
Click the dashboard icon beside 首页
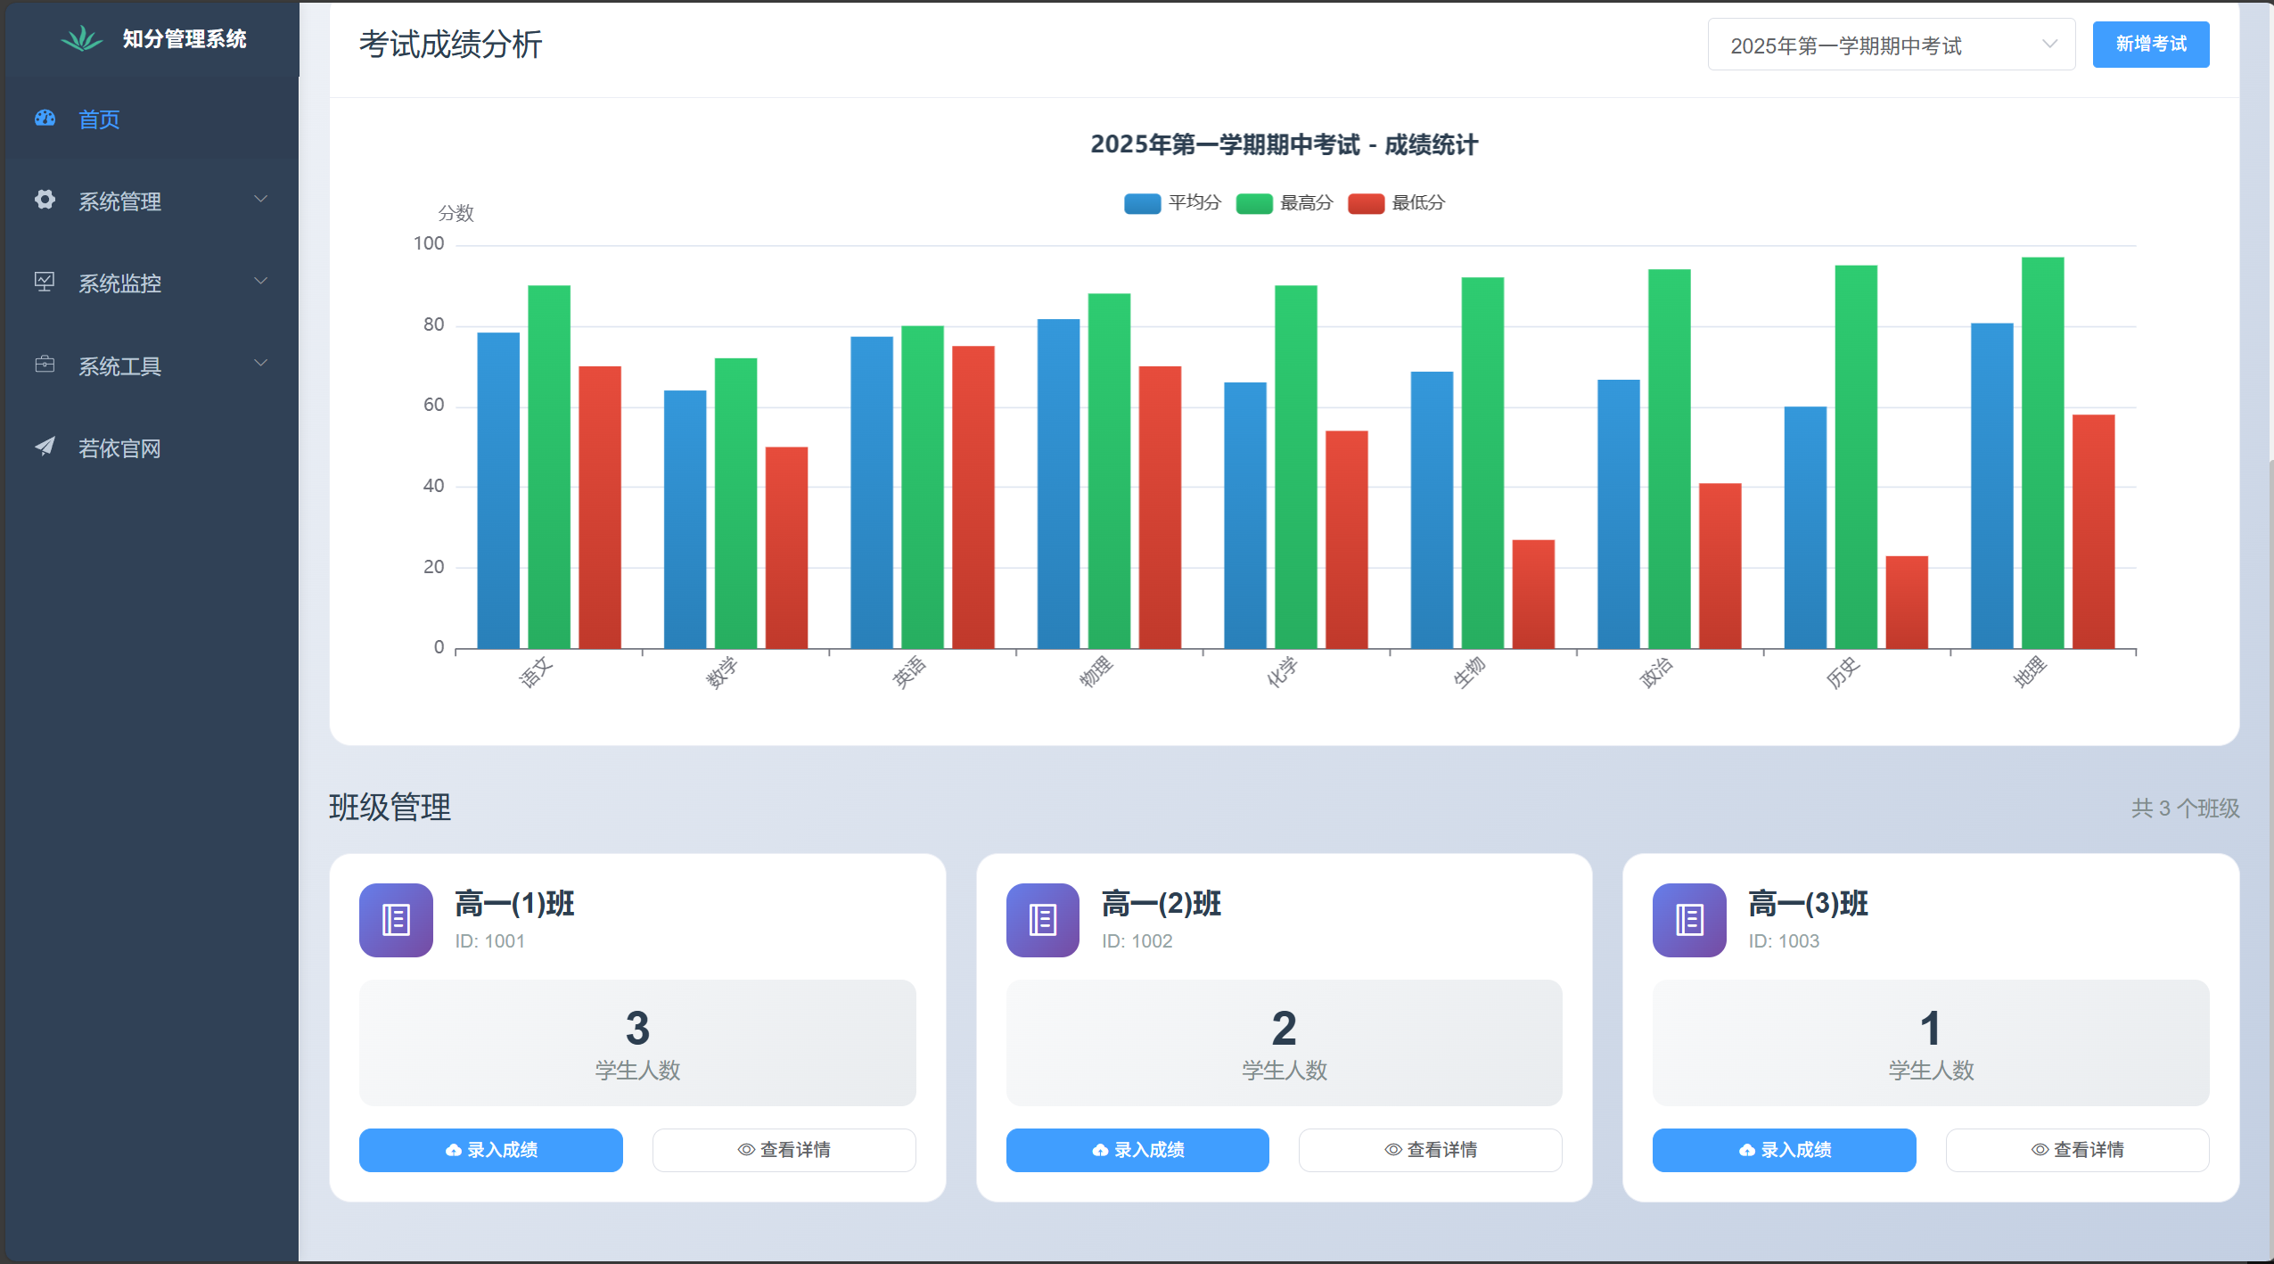point(45,119)
